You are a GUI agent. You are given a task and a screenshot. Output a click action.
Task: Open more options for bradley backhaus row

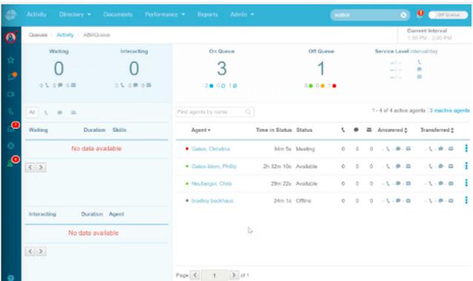pyautogui.click(x=466, y=200)
